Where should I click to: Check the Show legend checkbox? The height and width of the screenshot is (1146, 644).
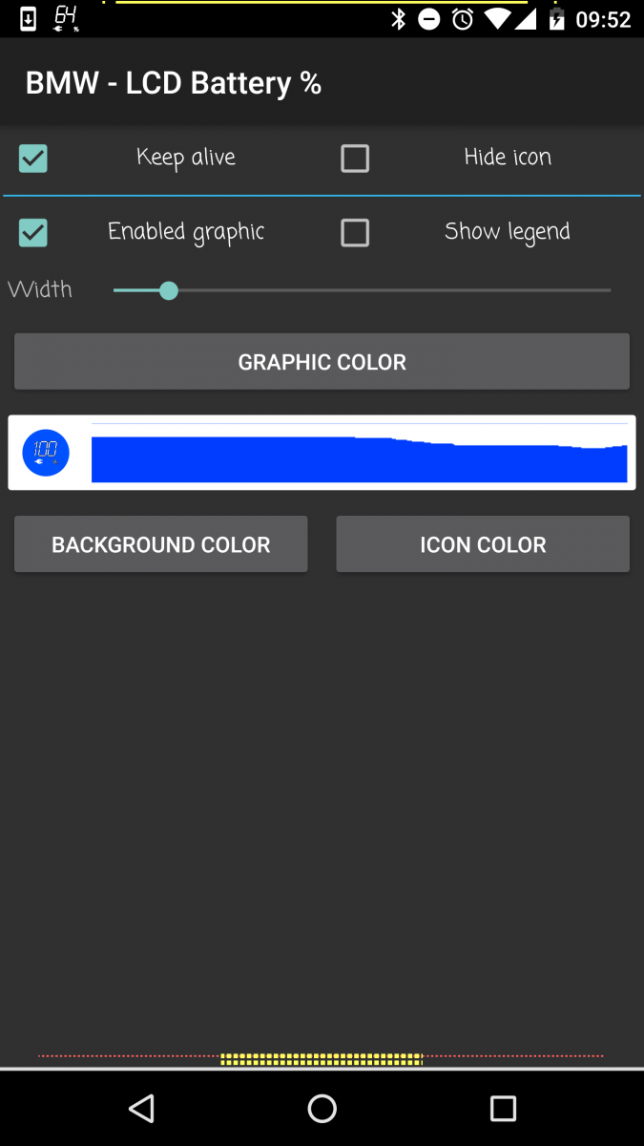tap(355, 233)
